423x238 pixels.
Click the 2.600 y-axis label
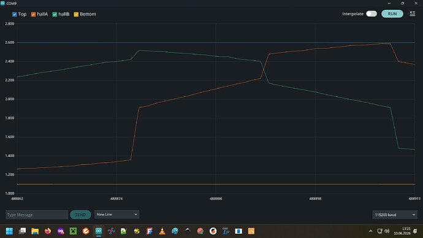tap(9, 42)
